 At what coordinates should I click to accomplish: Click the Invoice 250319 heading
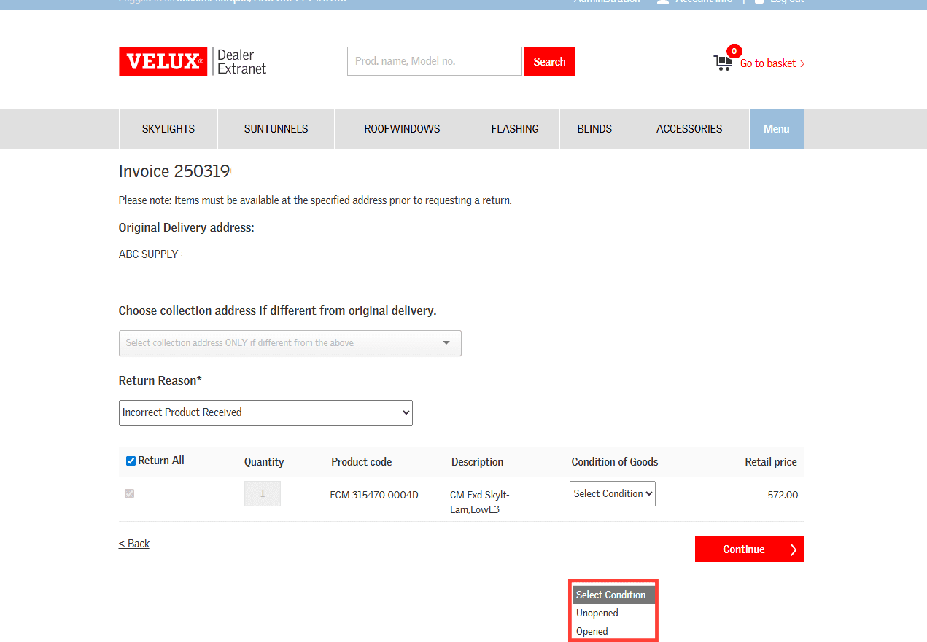[174, 171]
